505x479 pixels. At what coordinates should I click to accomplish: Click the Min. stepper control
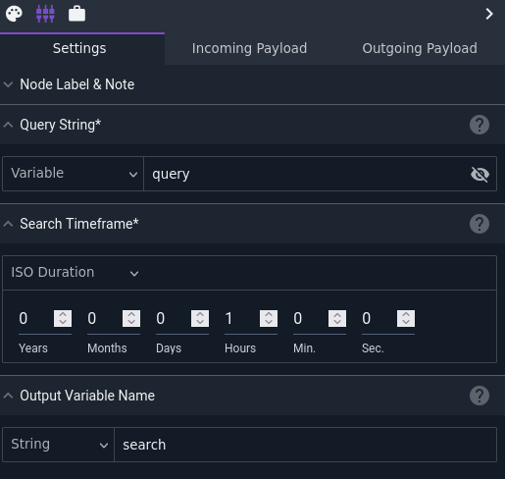click(337, 318)
